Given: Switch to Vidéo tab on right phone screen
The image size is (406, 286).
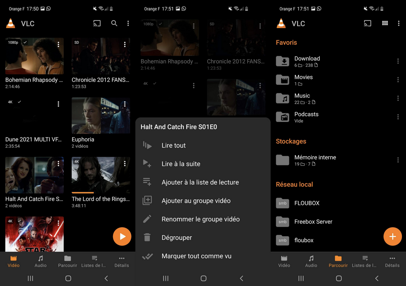Looking at the screenshot, I should [x=284, y=261].
